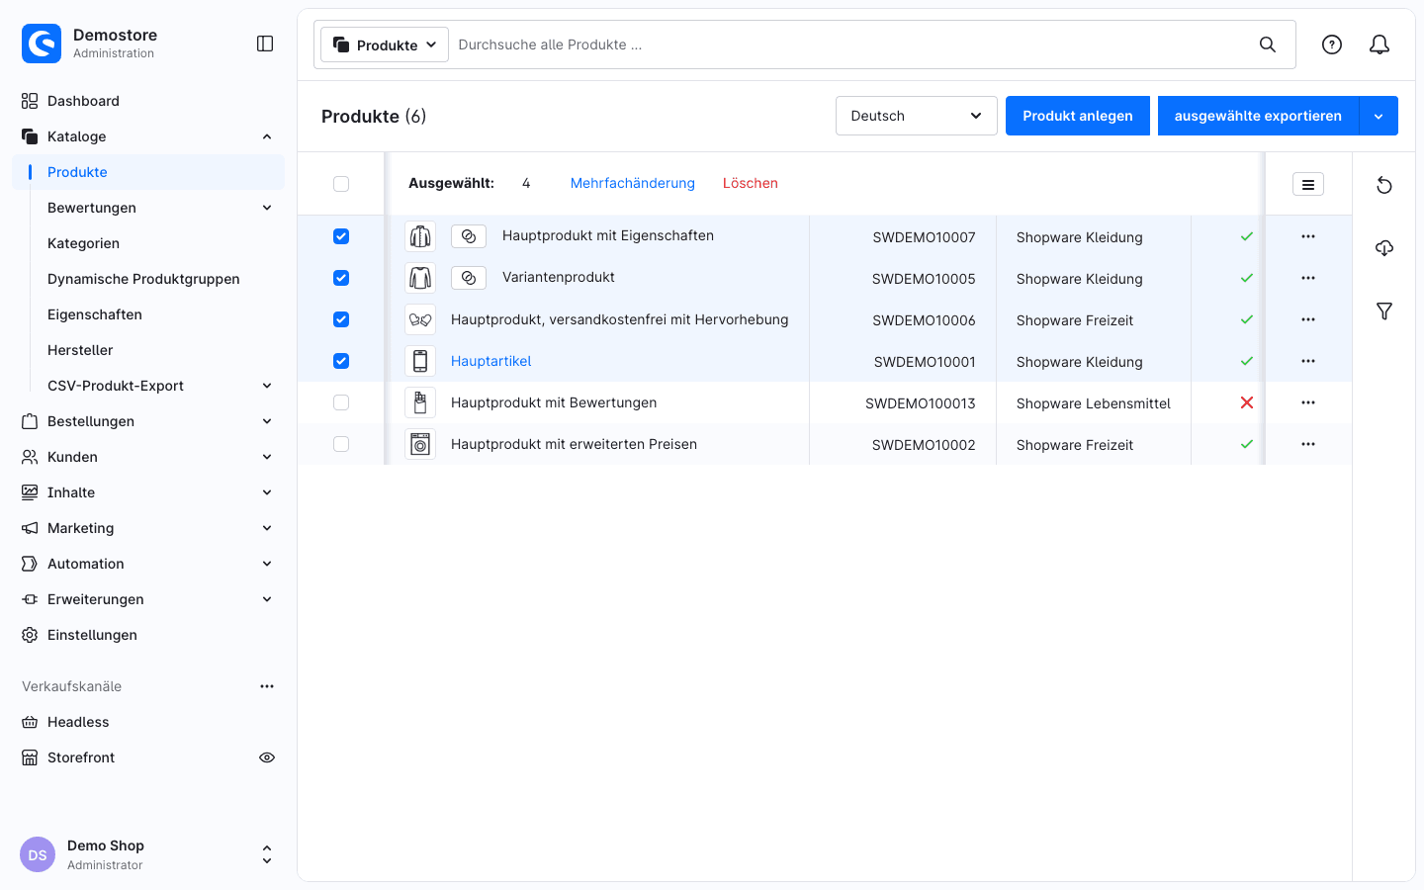The width and height of the screenshot is (1424, 890).
Task: Collapse the sidebar with the panel icon
Action: (x=265, y=44)
